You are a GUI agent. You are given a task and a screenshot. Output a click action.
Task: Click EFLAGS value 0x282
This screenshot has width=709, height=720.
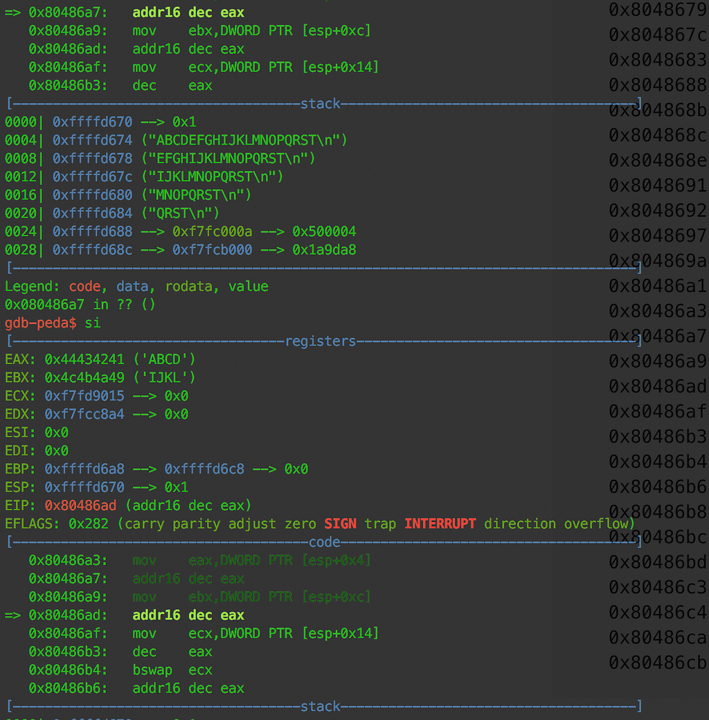89,524
